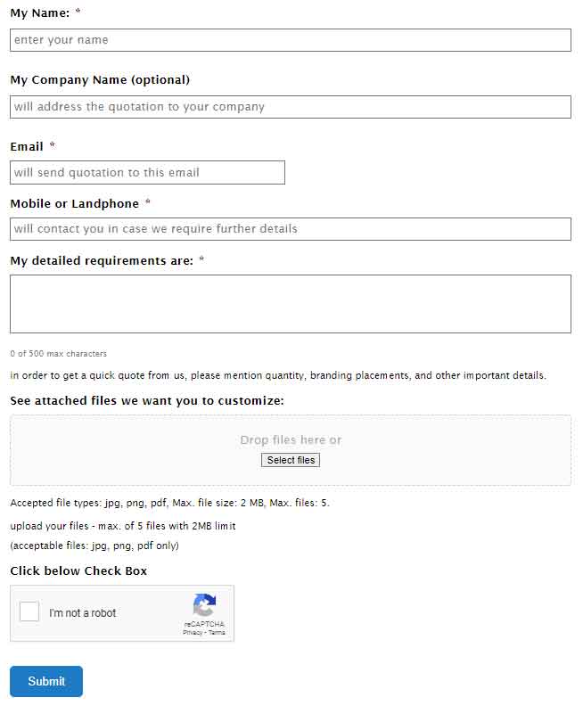The image size is (583, 714).
Task: Click the Email label text
Action: click(x=27, y=146)
